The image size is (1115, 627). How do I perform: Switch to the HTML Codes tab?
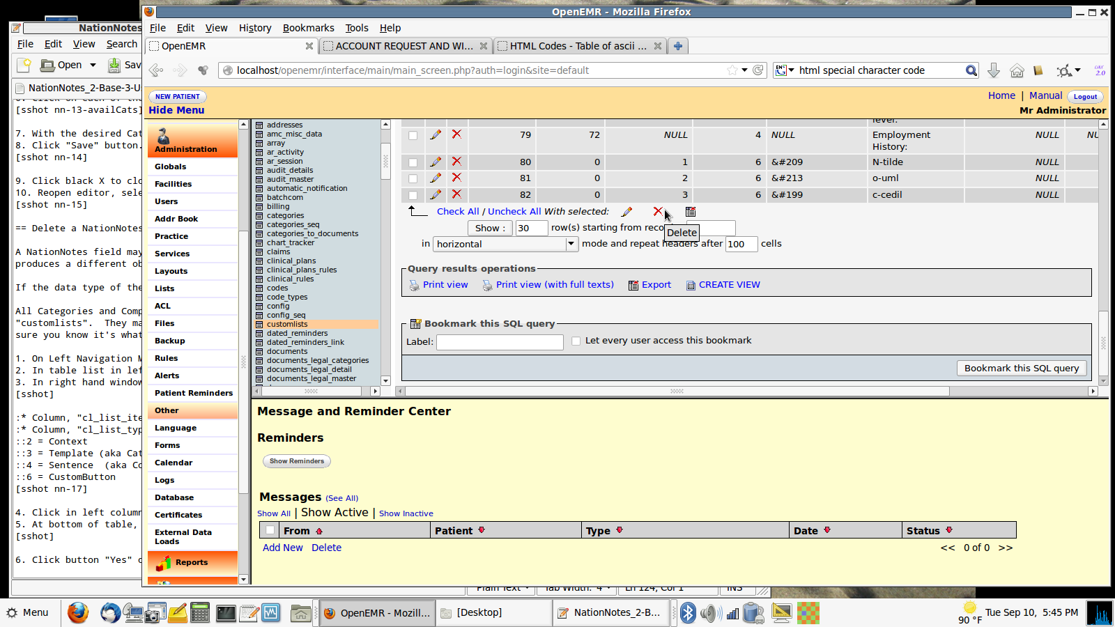pos(578,46)
